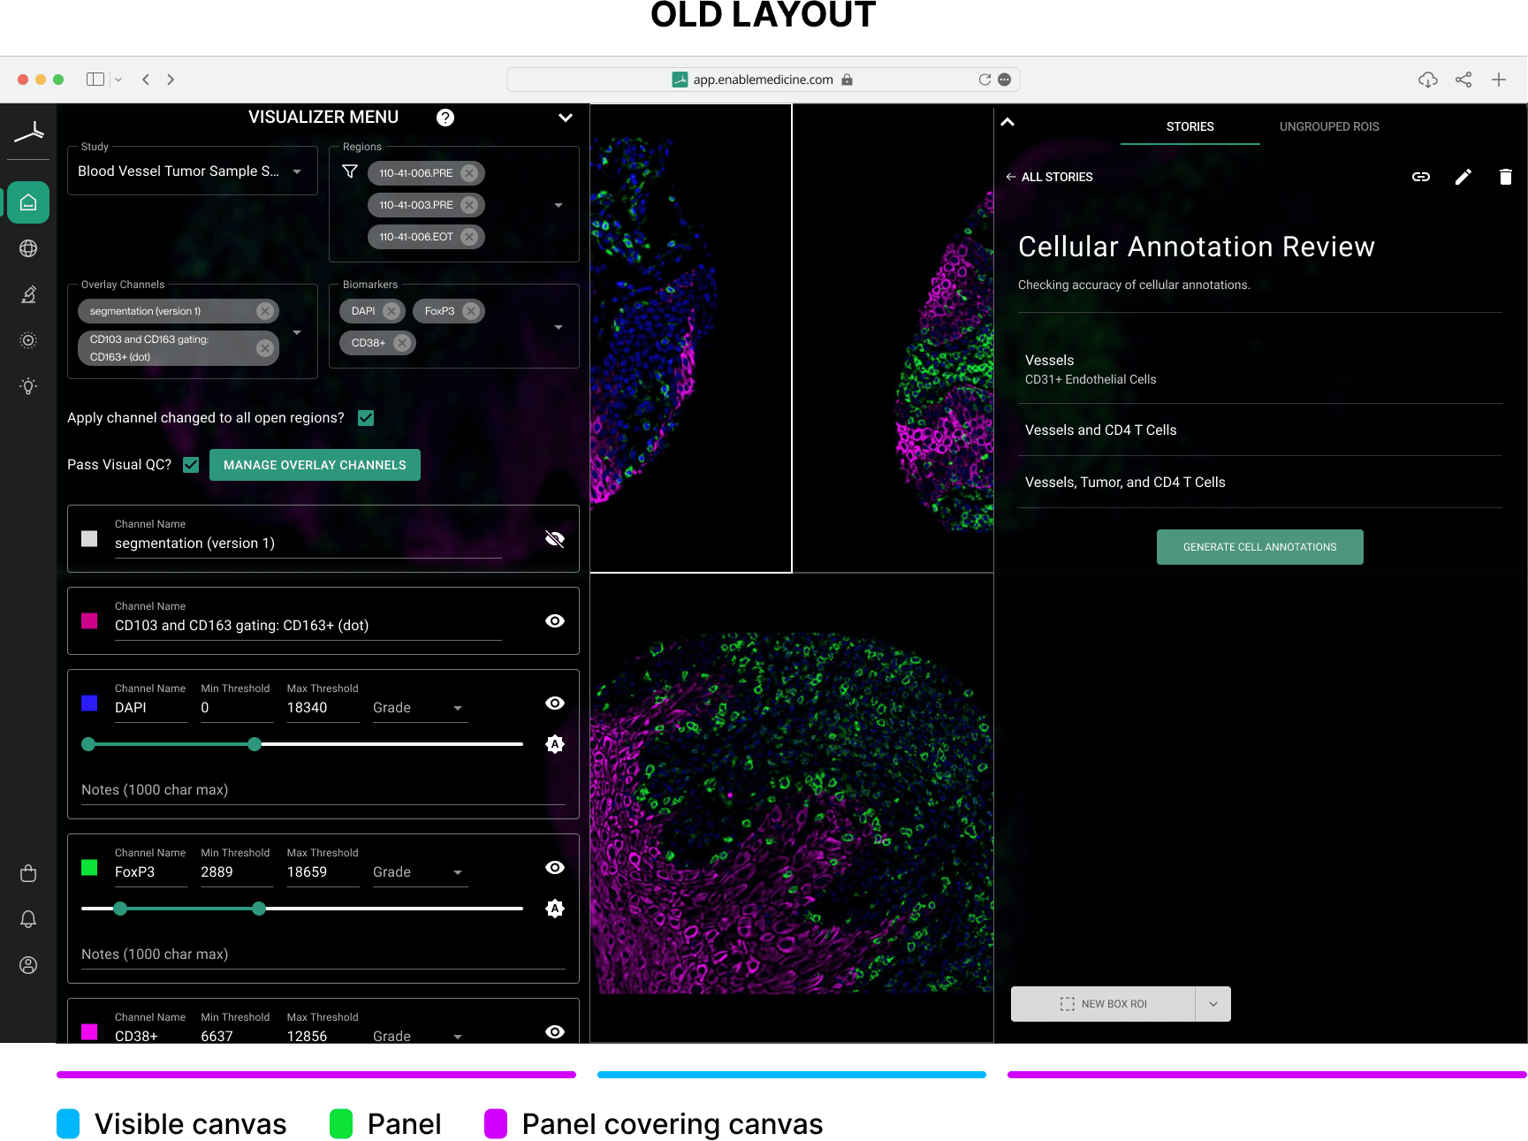Expand the Regions dropdown arrow
Viewport: 1528px width, 1141px height.
coord(559,205)
